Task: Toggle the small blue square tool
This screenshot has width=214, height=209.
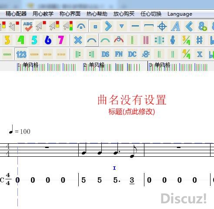Action: point(95,27)
